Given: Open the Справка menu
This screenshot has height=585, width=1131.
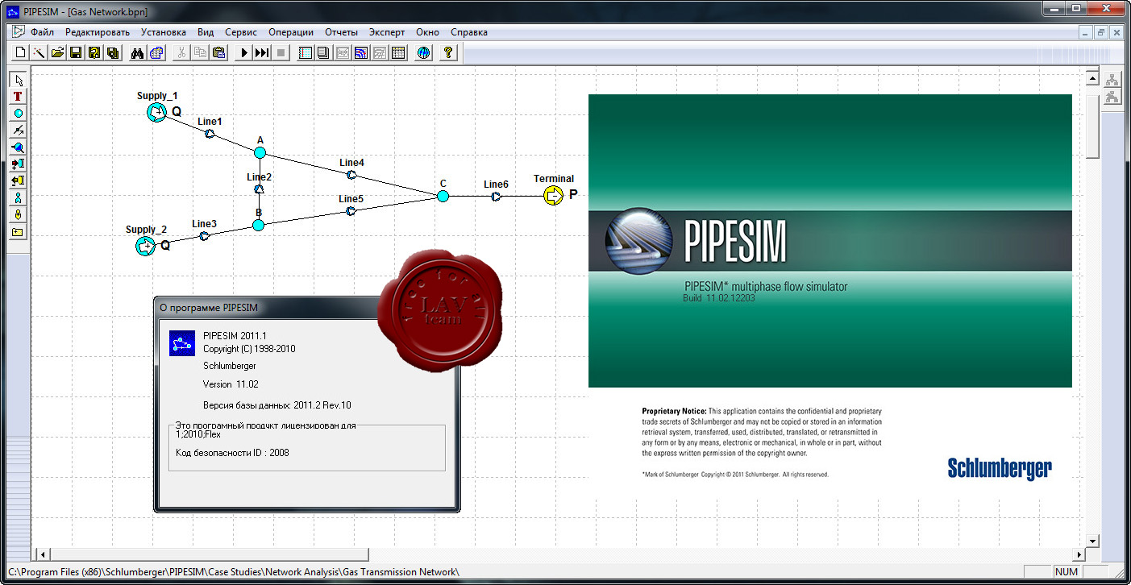Looking at the screenshot, I should (469, 32).
